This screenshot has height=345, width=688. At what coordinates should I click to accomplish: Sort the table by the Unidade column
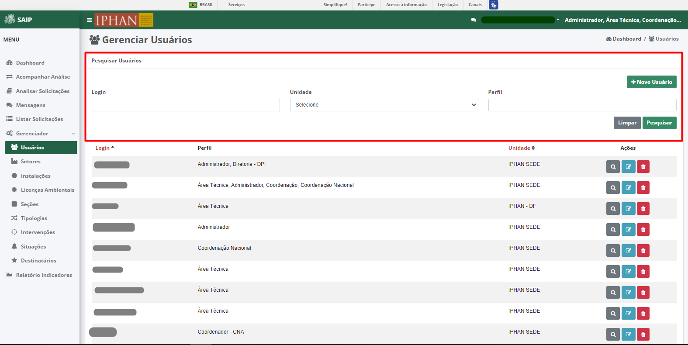521,148
